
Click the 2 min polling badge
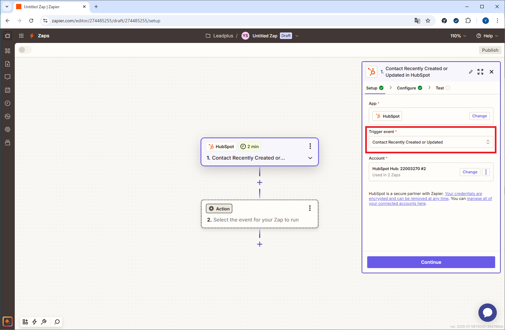point(249,146)
